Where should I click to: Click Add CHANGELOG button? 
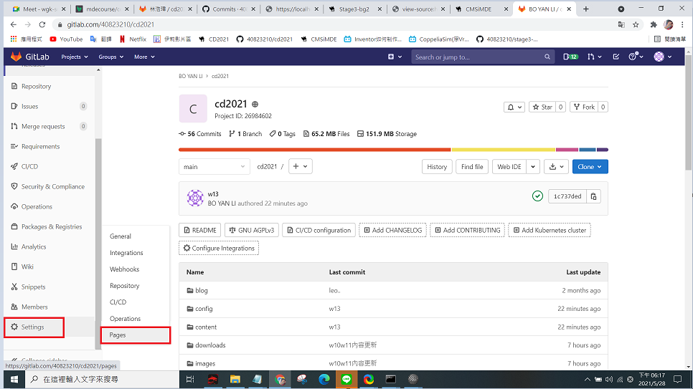393,230
